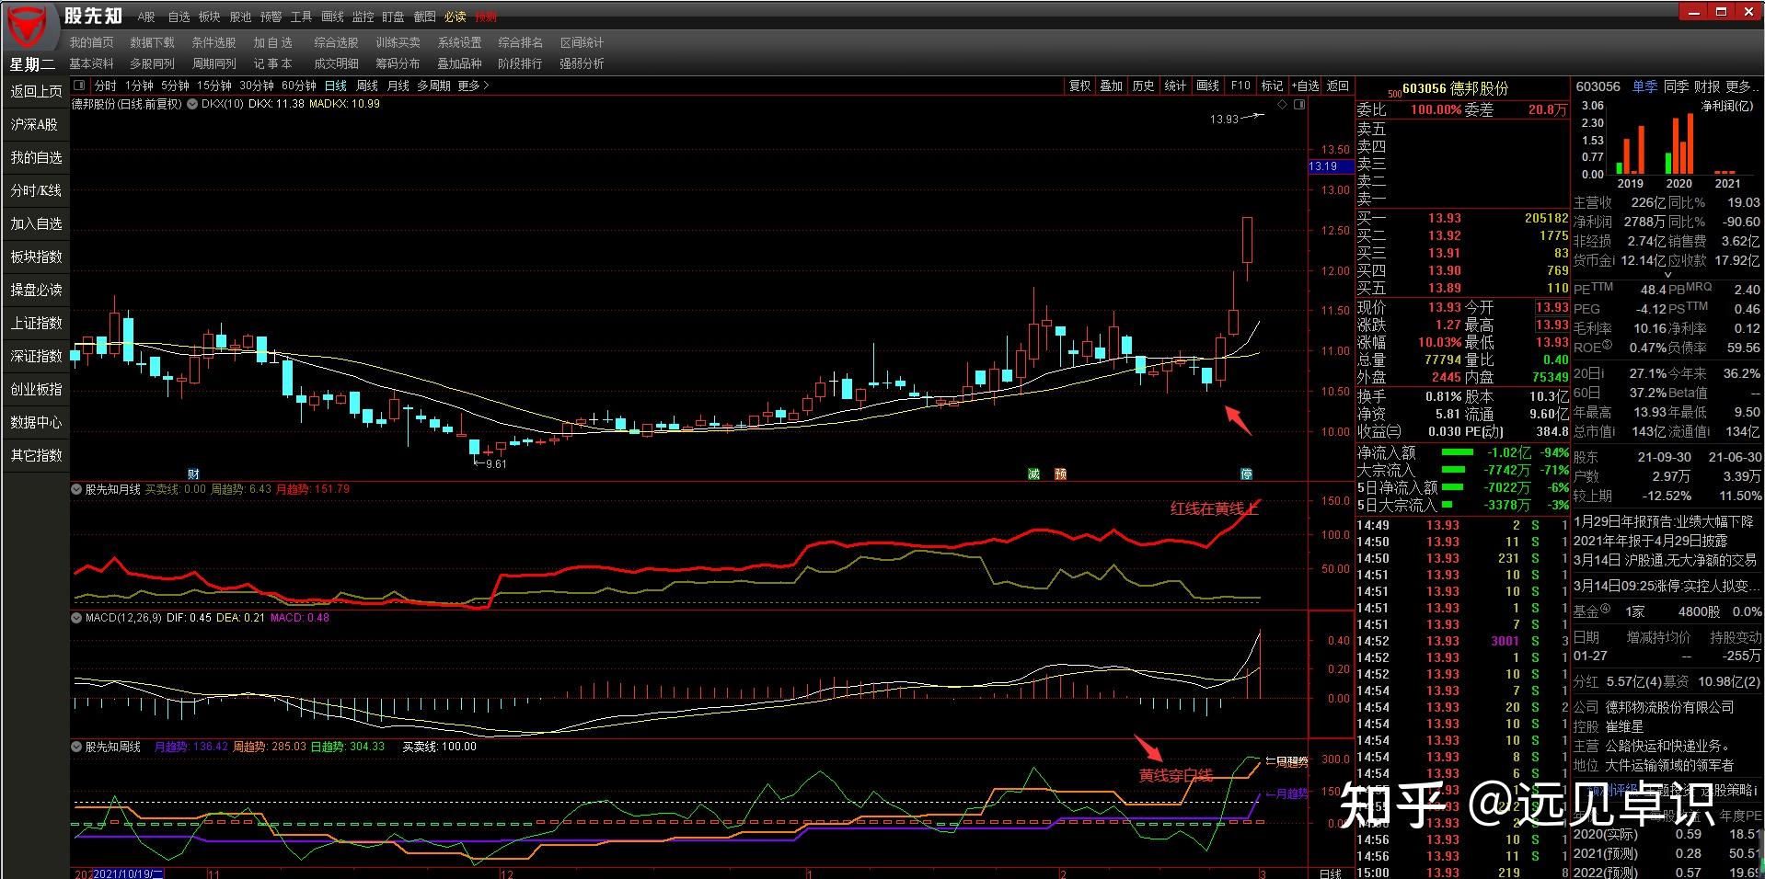Click 创业板指 in the sidebar
The height and width of the screenshot is (879, 1765).
pyautogui.click(x=36, y=389)
